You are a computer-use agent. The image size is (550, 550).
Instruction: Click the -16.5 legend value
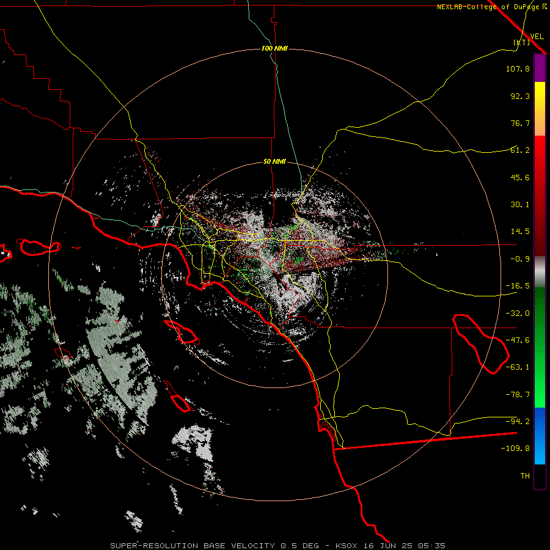(x=518, y=286)
